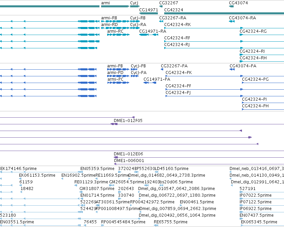The width and height of the screenshot is (284, 227).
Task: Select EST Dmel_dig_014682_0649_2738.3prime
Action: tap(129, 179)
